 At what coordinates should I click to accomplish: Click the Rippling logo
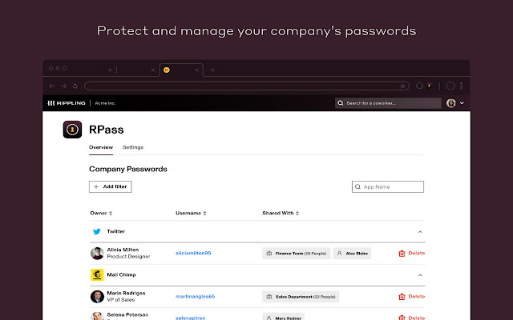[x=67, y=103]
